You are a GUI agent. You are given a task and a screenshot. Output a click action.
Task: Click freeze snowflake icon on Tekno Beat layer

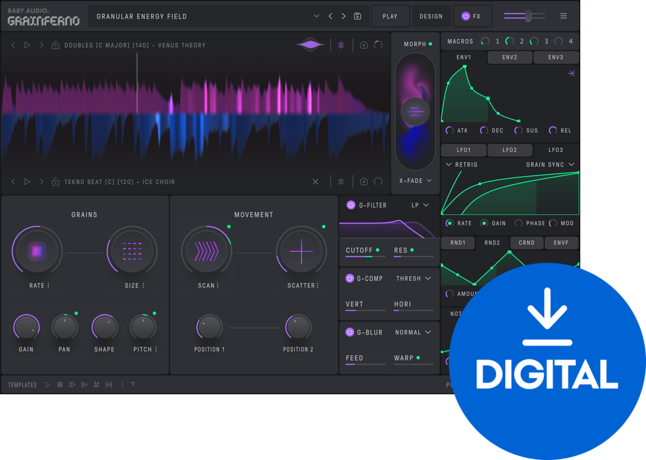point(341,182)
